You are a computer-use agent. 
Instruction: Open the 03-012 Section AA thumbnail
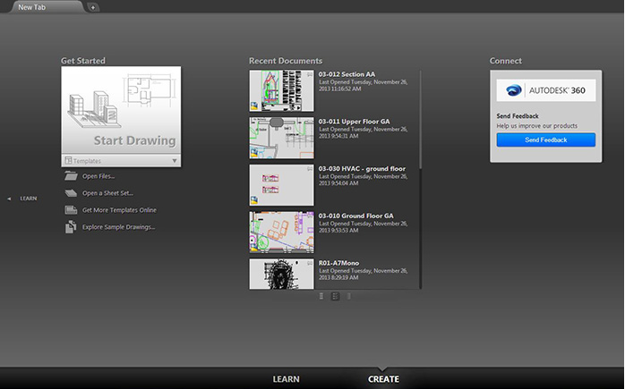281,91
